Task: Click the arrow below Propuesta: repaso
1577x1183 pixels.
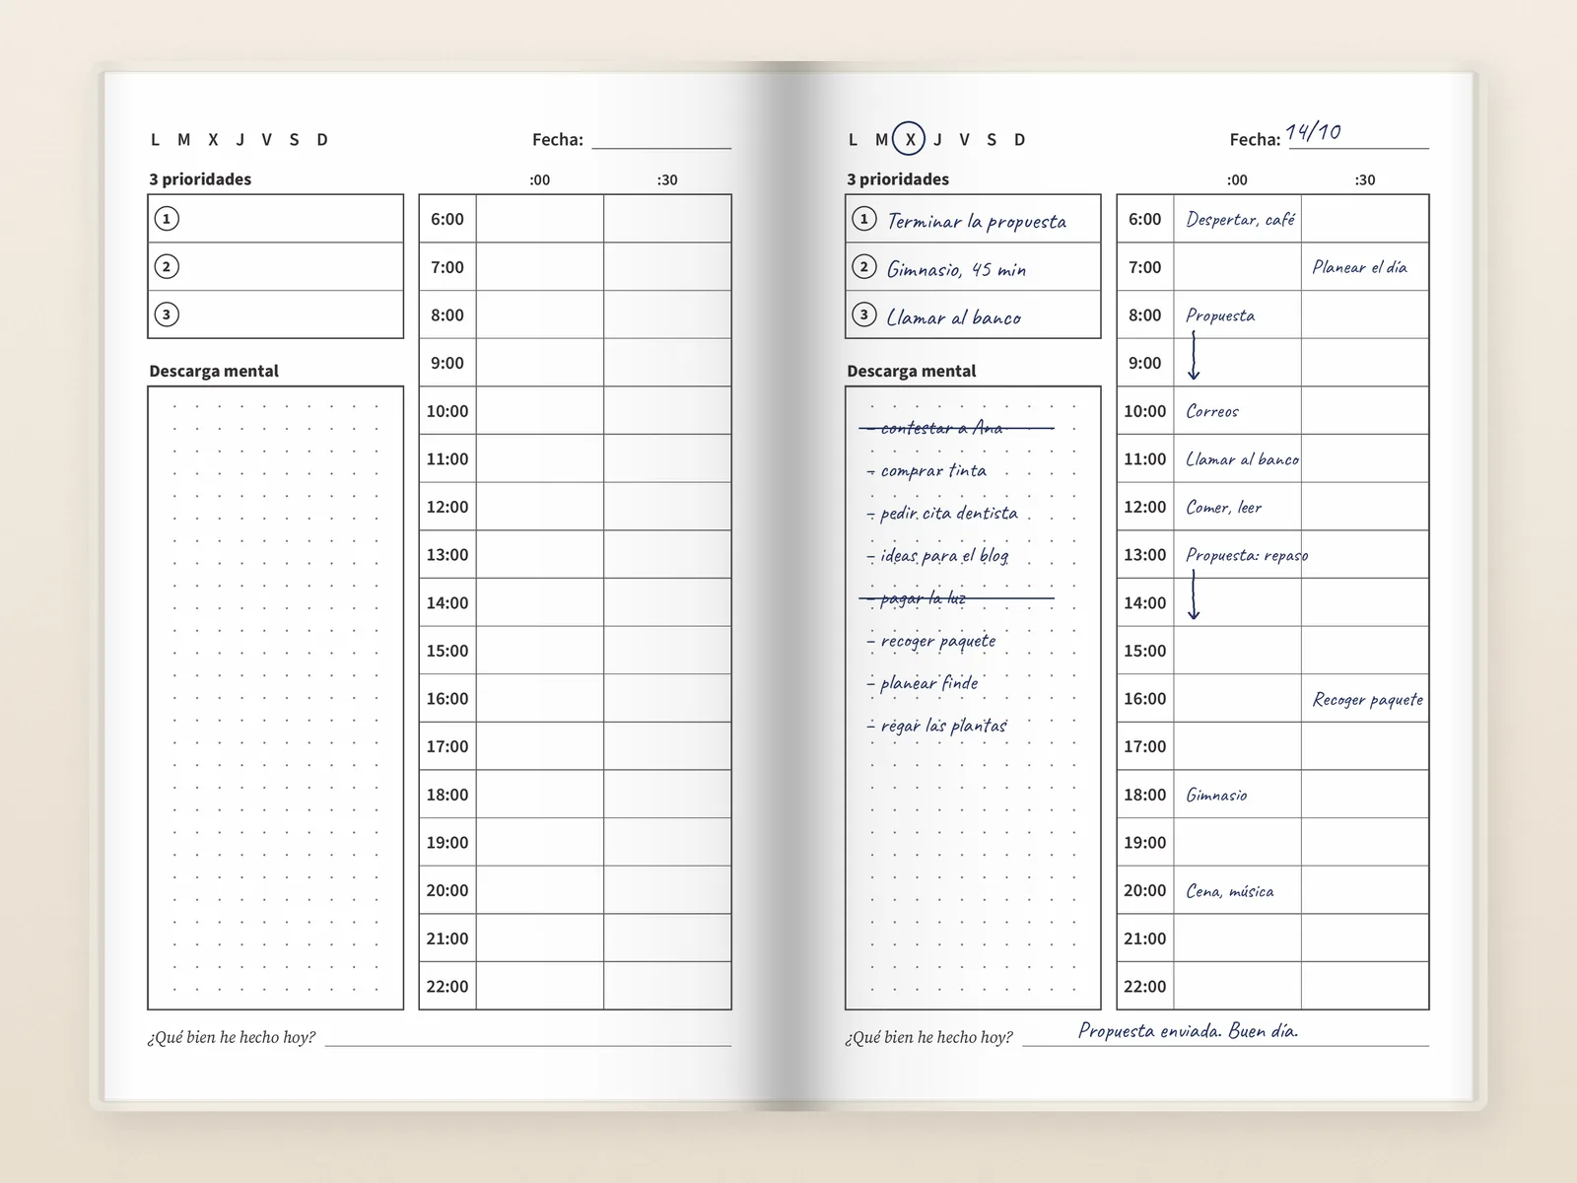Action: pos(1194,595)
